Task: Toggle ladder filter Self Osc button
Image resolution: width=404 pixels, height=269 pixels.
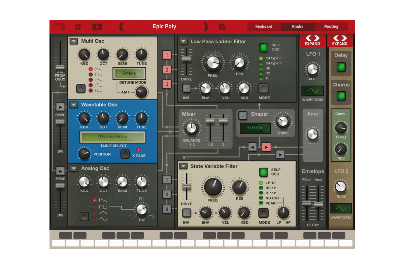Action: tap(264, 47)
